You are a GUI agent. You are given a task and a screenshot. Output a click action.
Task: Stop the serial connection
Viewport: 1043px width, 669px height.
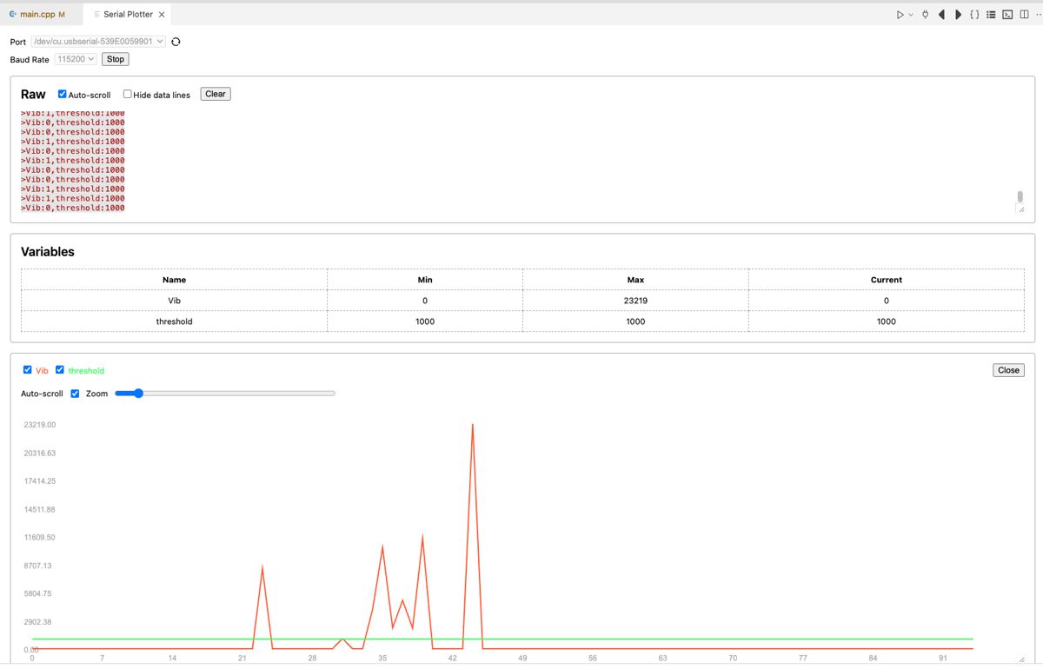115,59
